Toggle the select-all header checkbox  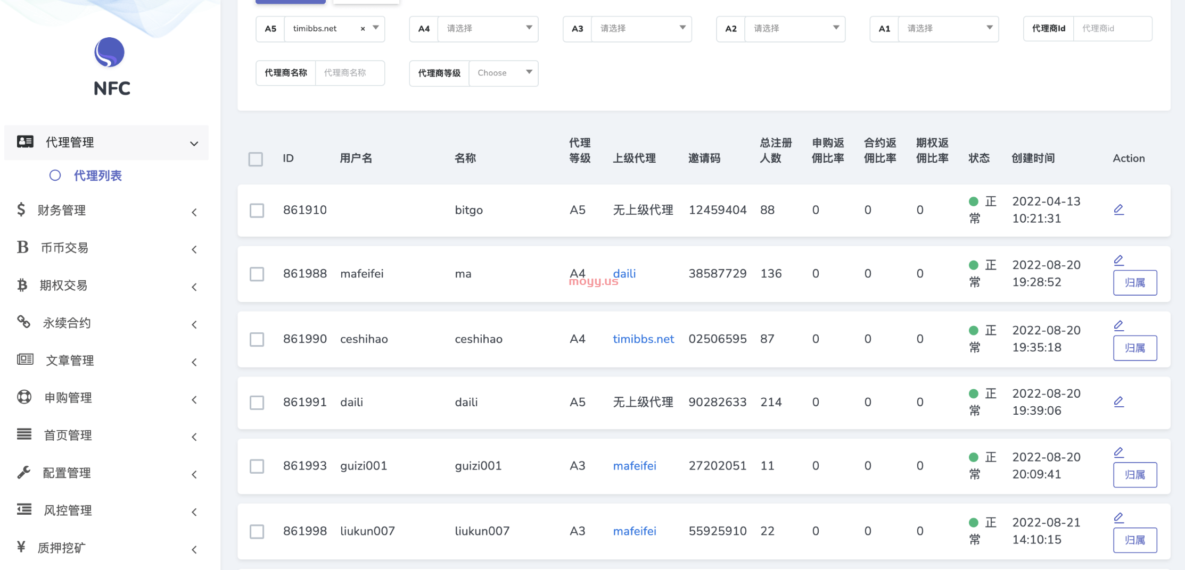(256, 159)
